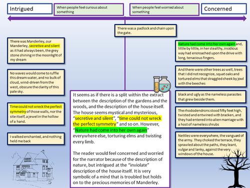The width and height of the screenshot is (250, 188).
Task: Select the 'No waves would come to ruffle' box
Action: tap(36, 82)
